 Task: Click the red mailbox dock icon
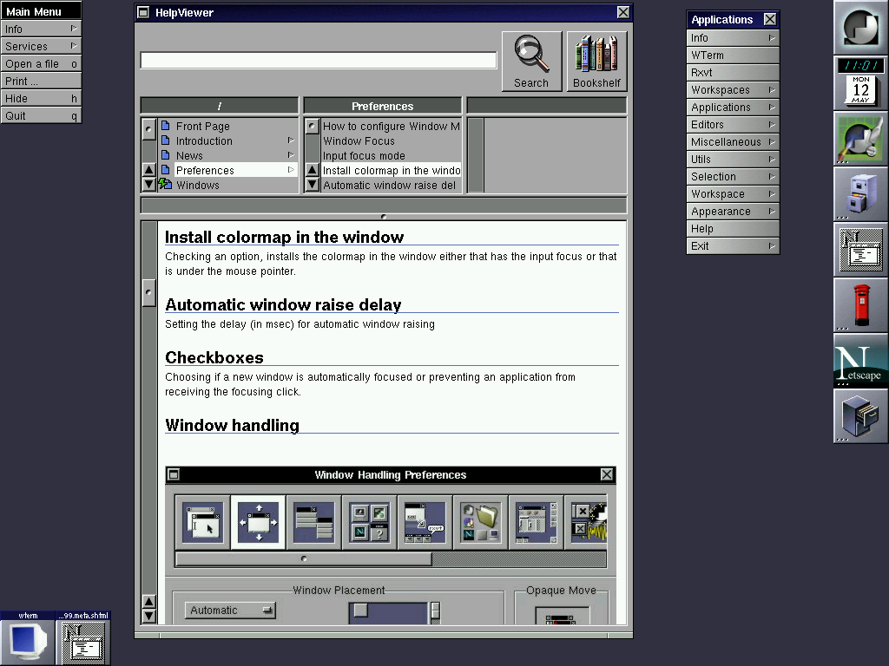(x=860, y=304)
